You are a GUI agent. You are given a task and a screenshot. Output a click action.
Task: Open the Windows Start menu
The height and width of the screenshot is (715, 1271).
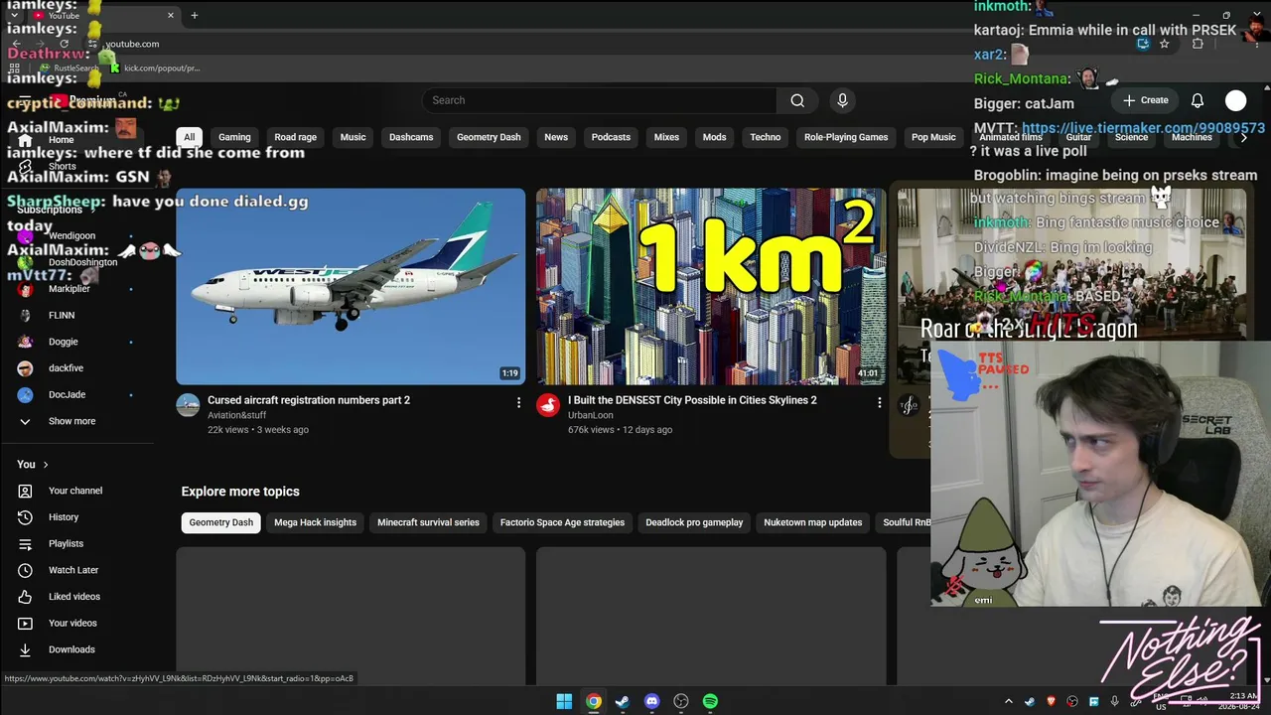564,701
